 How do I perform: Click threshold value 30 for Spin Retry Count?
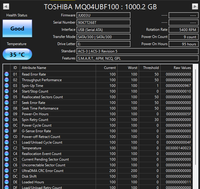pos(157,120)
